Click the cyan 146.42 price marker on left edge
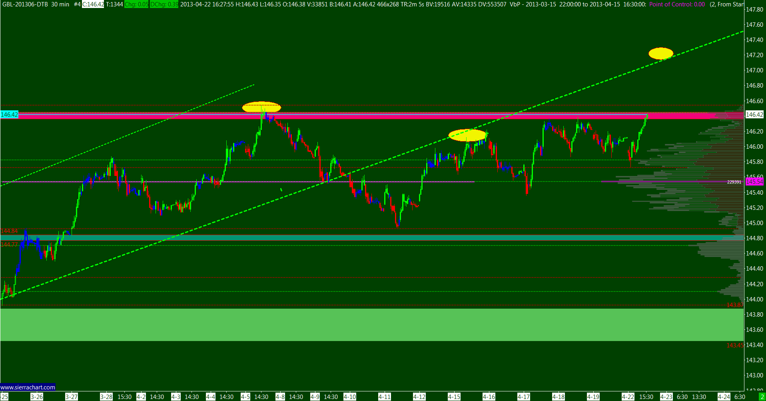The width and height of the screenshot is (766, 401). click(9, 115)
